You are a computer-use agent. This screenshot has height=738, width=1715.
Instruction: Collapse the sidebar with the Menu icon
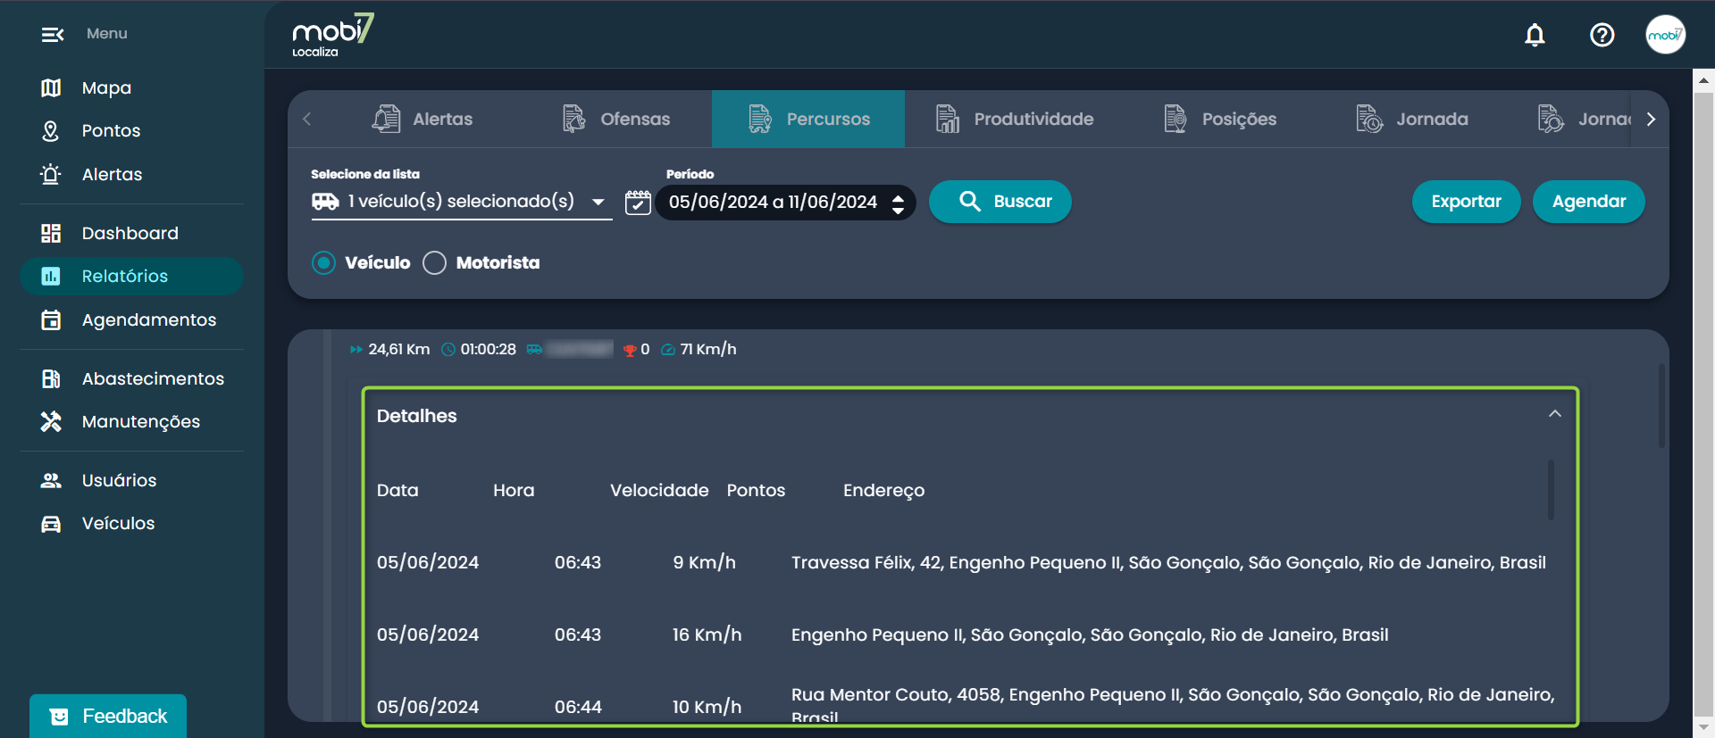53,34
